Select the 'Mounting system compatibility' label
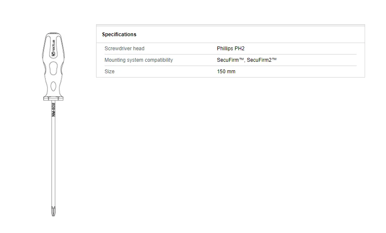Viewport: 386px width, 233px height. pos(139,60)
